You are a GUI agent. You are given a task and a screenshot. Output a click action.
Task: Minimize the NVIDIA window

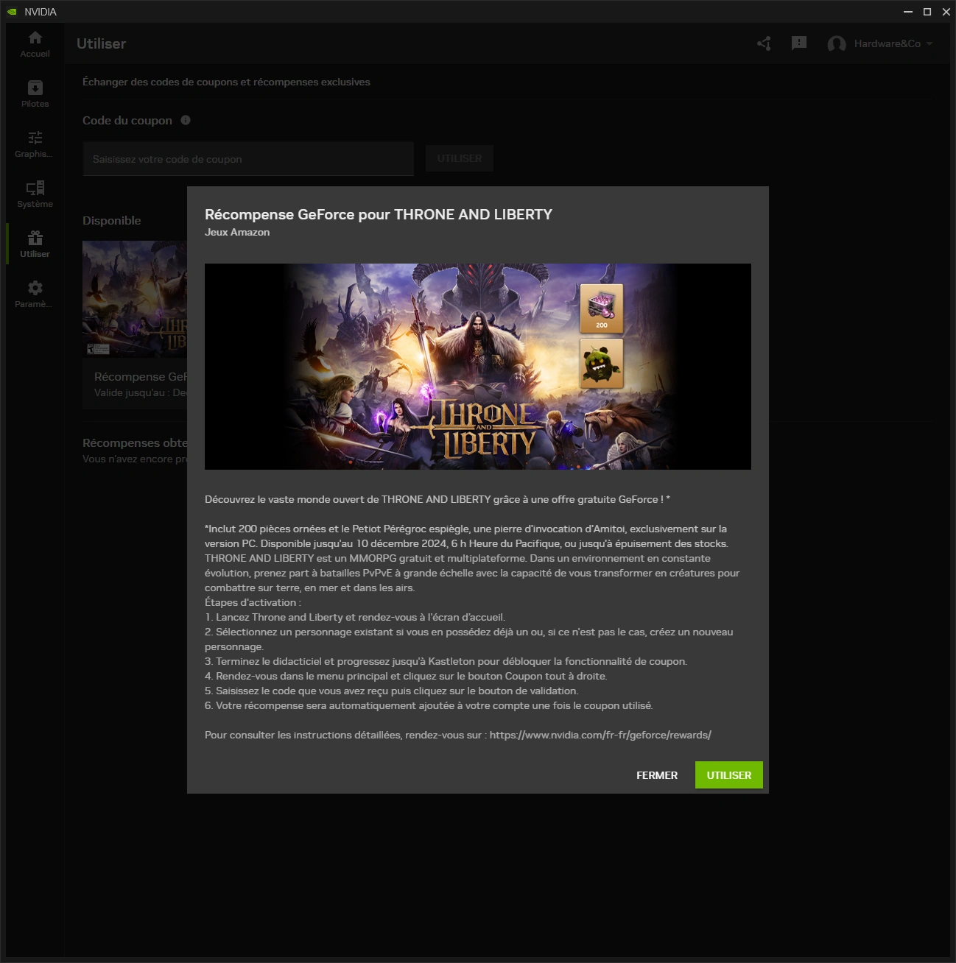[908, 12]
